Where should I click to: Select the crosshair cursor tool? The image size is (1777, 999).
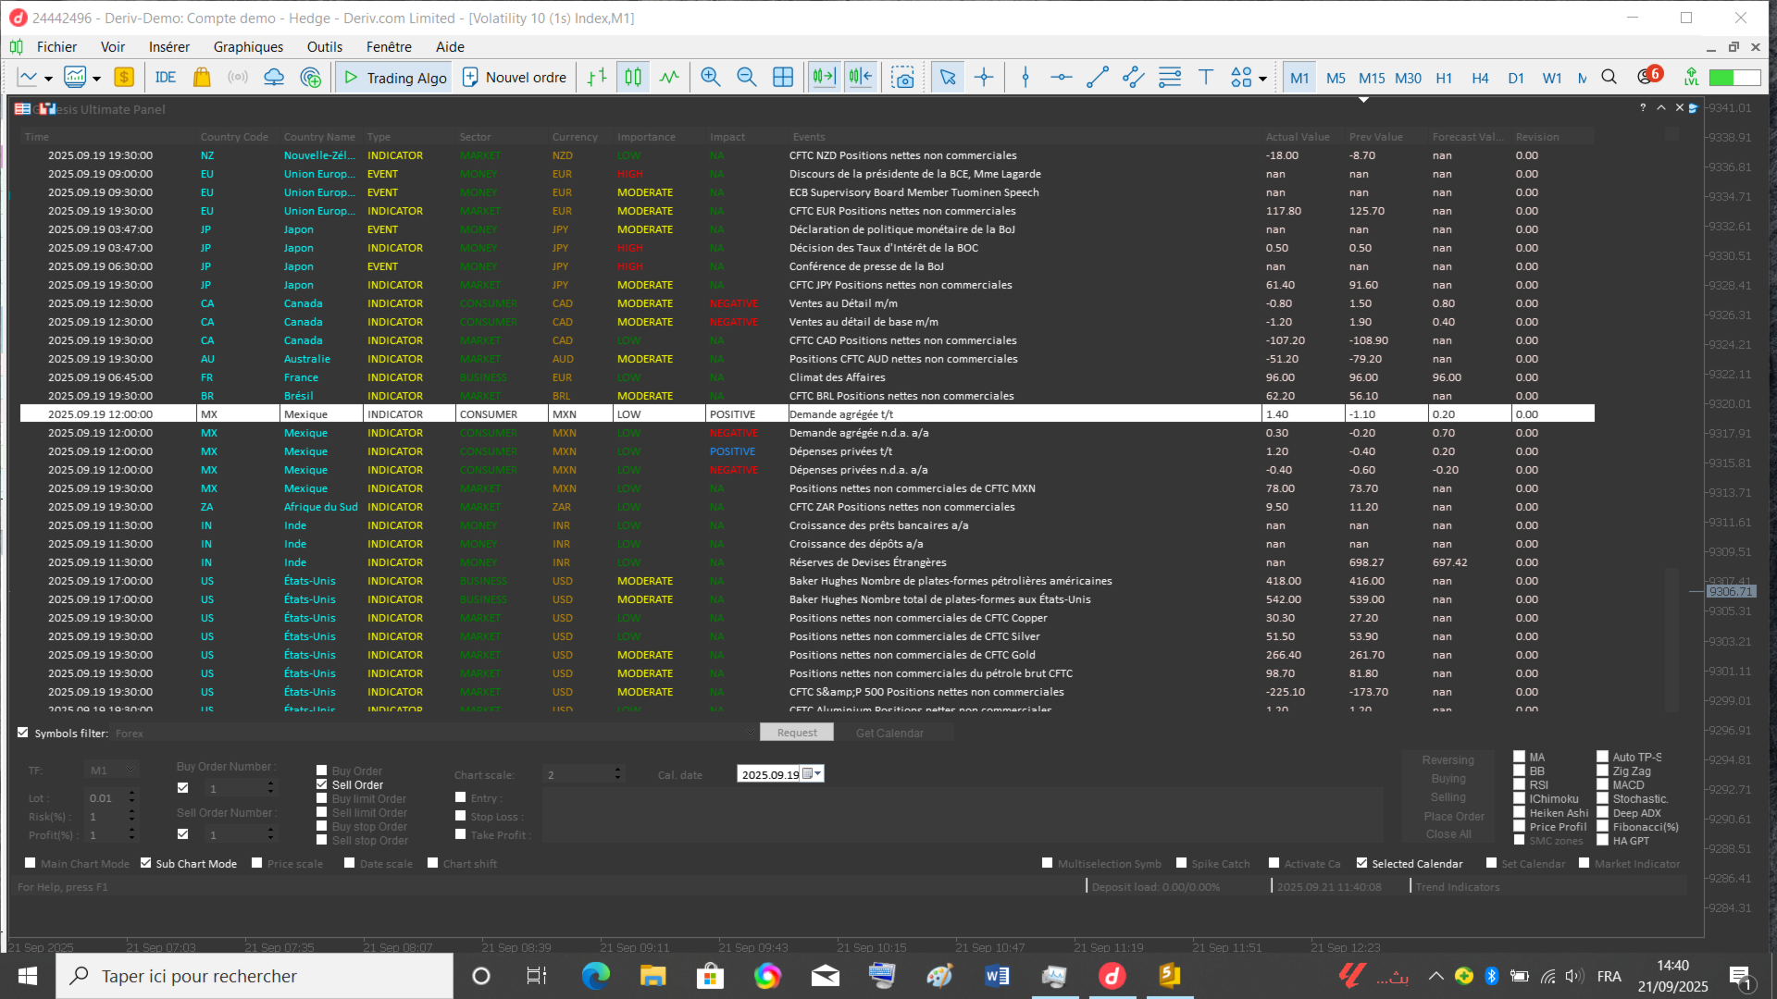[984, 78]
